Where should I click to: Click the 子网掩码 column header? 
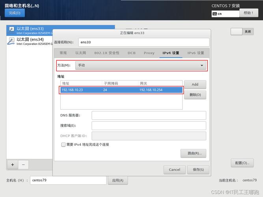(120, 84)
